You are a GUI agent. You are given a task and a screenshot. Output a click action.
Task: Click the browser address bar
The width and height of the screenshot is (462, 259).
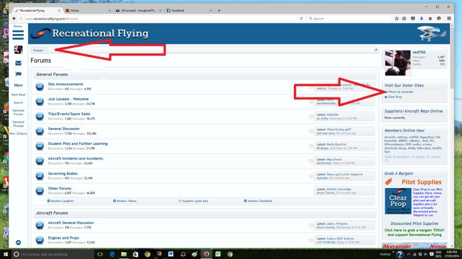pyautogui.click(x=161, y=18)
